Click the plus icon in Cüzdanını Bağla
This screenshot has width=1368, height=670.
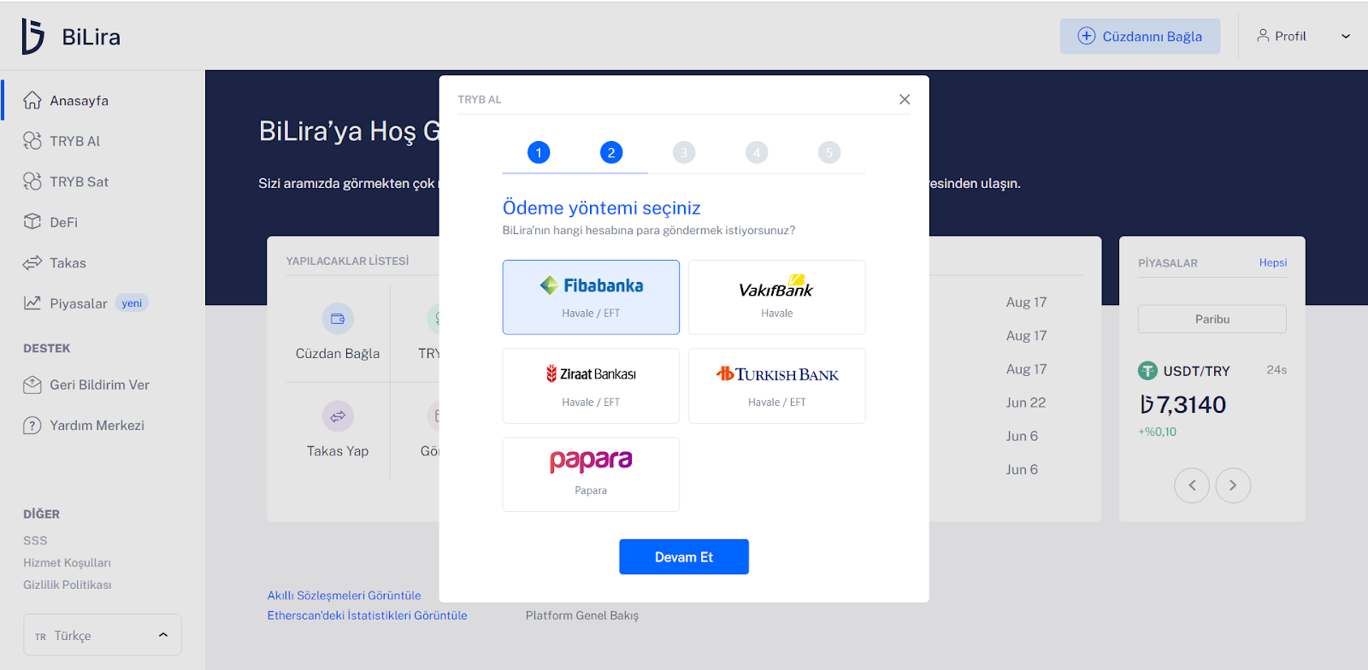[x=1086, y=36]
